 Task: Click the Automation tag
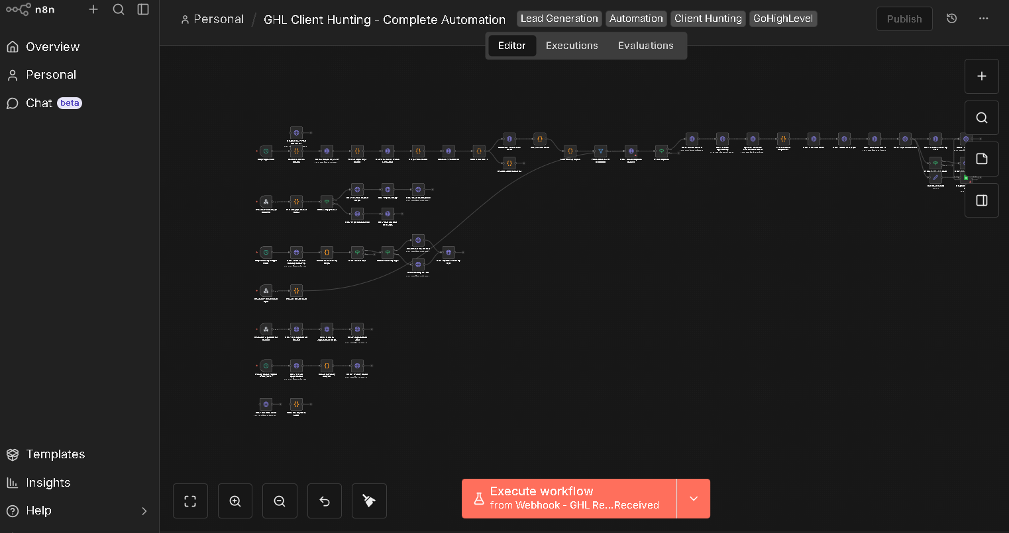pyautogui.click(x=636, y=19)
